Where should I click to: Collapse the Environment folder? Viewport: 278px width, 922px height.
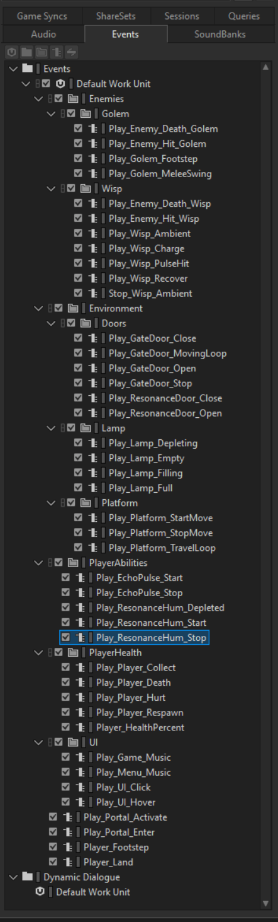(38, 308)
